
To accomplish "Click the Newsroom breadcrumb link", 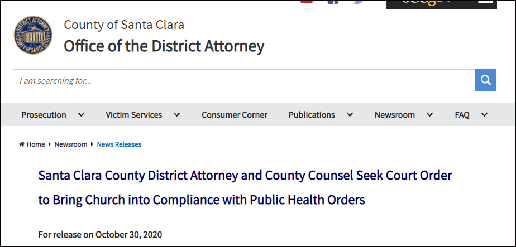I will tap(71, 144).
